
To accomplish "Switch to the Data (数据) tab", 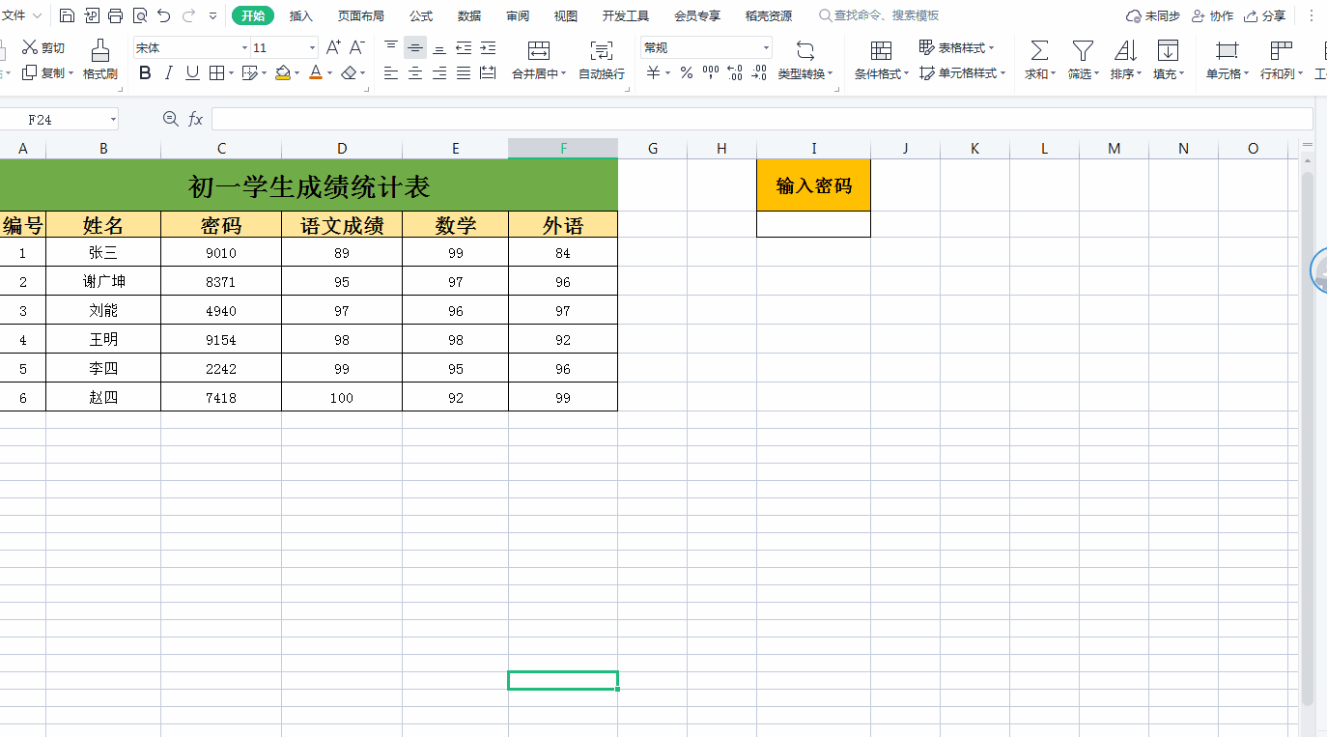I will click(x=469, y=15).
